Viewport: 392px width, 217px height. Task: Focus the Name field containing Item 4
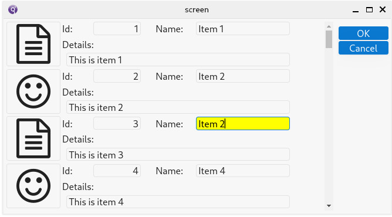click(243, 171)
